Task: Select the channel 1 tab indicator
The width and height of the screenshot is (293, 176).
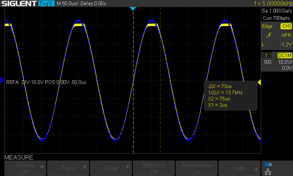Action: coord(266,55)
